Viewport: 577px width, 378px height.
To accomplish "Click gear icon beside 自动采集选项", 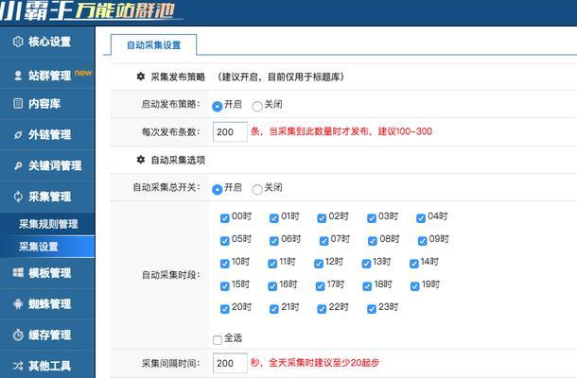I will click(x=141, y=160).
